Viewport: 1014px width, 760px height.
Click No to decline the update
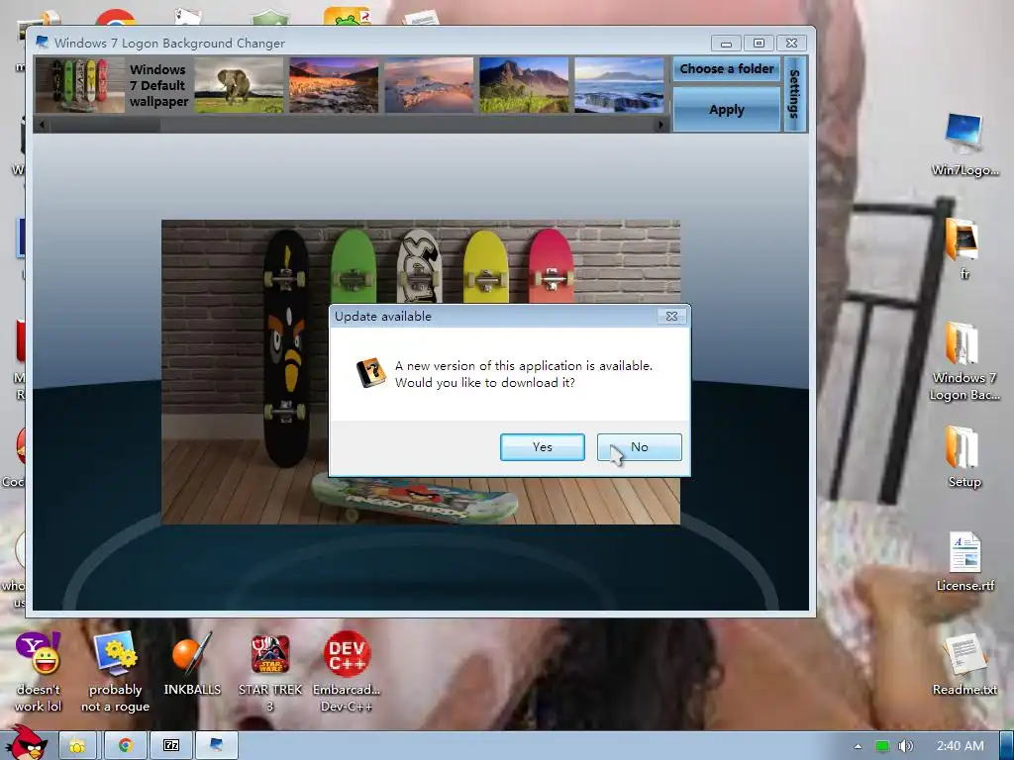639,447
